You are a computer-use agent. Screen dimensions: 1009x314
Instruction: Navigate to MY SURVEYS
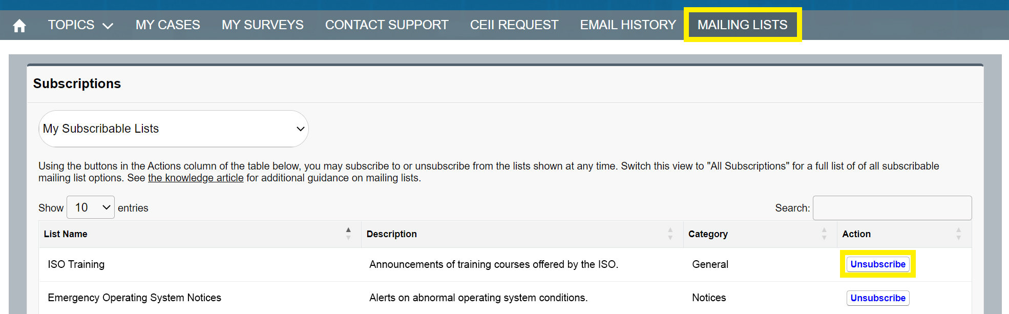(x=262, y=24)
